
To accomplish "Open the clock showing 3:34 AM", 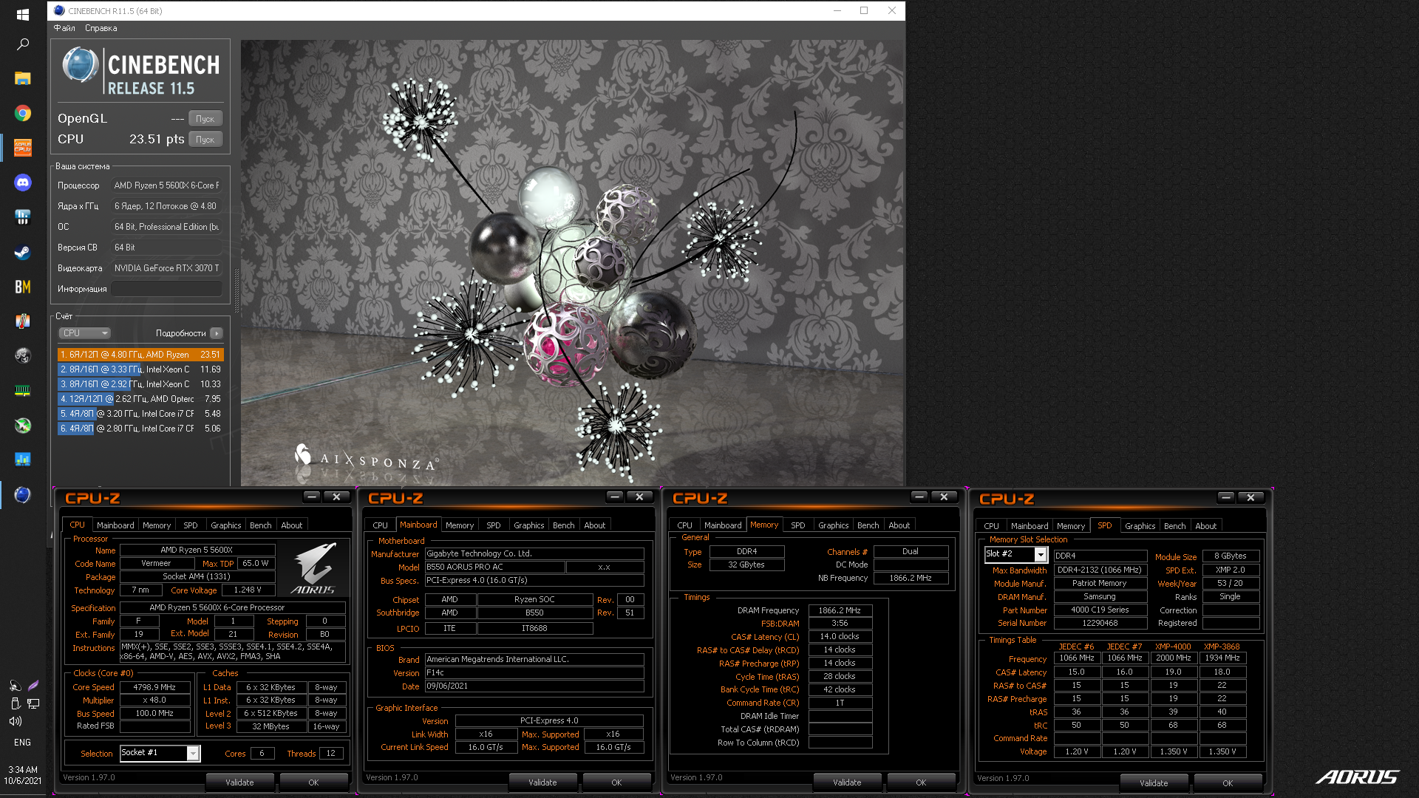I will pyautogui.click(x=22, y=775).
